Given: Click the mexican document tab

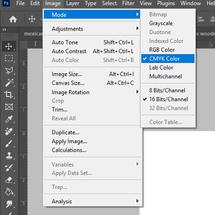Looking at the screenshot, I should click(33, 34).
